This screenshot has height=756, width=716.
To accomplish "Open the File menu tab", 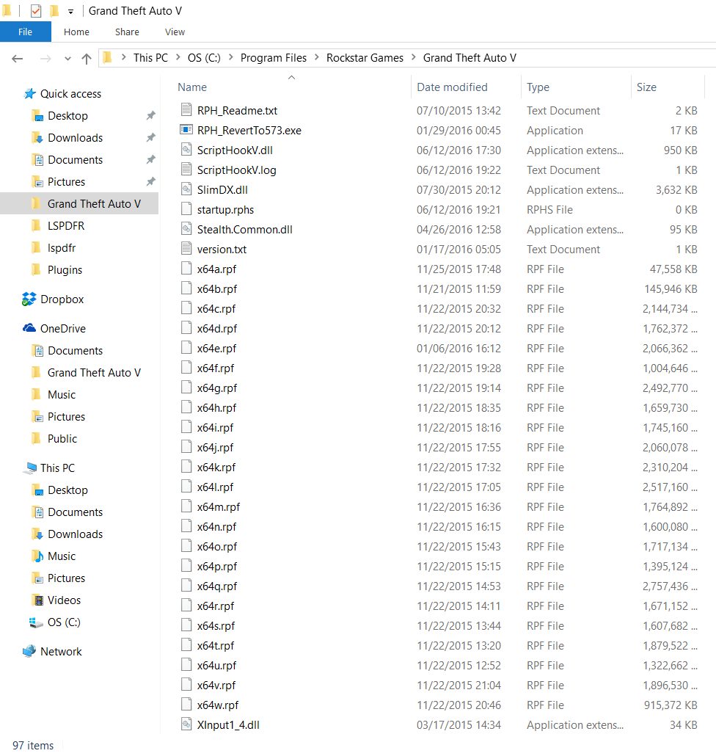I will [25, 32].
